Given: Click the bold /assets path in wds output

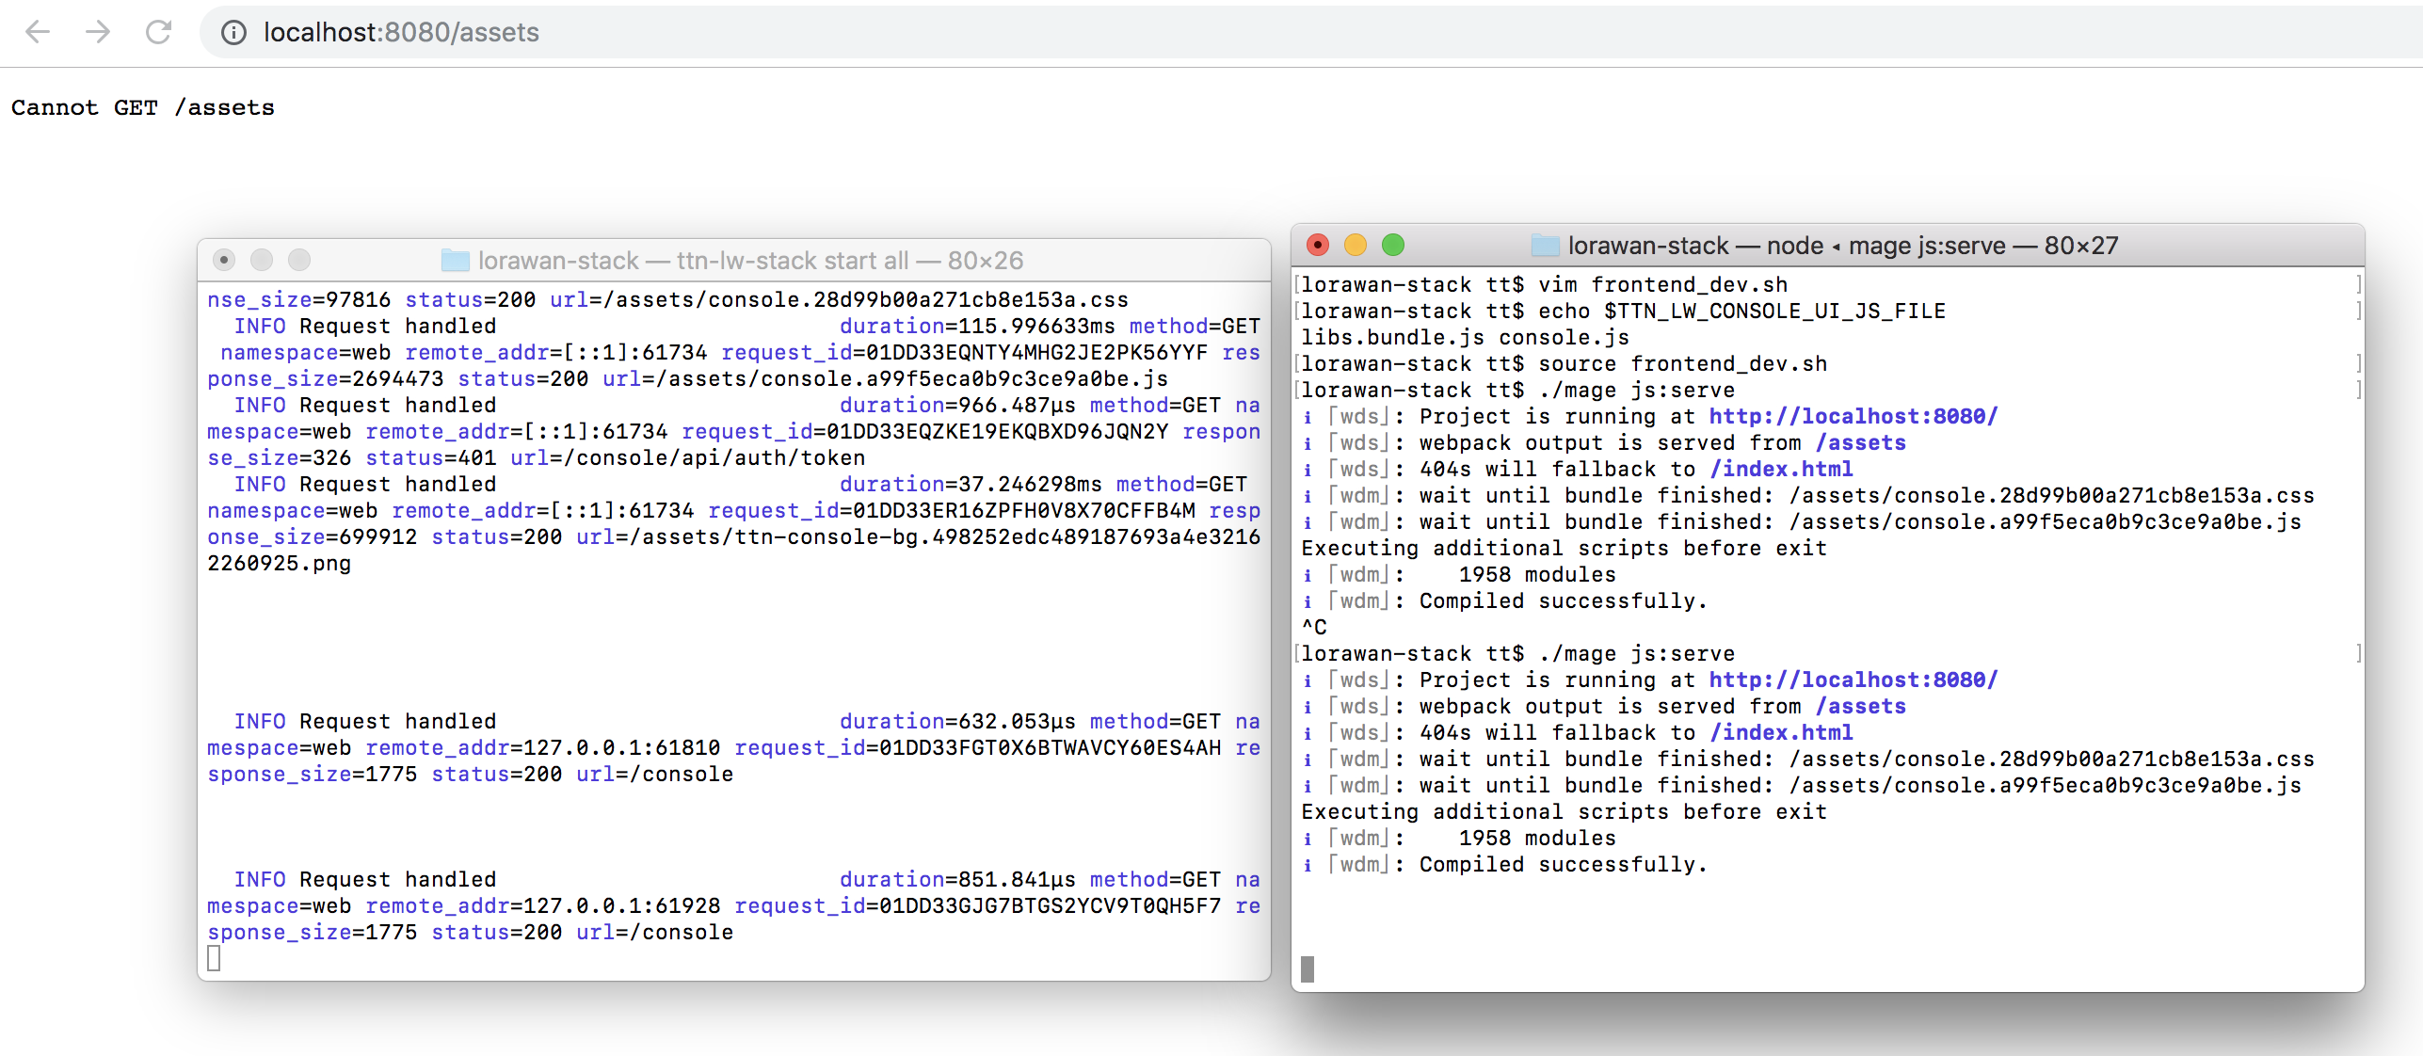Looking at the screenshot, I should coord(1861,442).
